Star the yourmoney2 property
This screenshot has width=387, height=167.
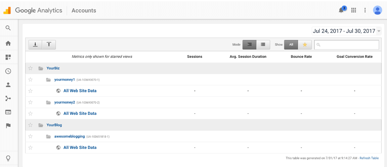pyautogui.click(x=30, y=102)
